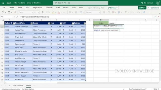Image resolution: width=161 pixels, height=90 pixels.
Task: Switch to the Formulas tab
Action: (x=49, y=7)
